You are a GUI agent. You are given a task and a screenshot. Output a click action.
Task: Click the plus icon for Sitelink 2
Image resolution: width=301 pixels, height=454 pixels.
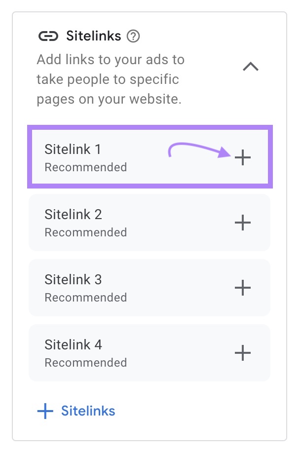point(242,223)
